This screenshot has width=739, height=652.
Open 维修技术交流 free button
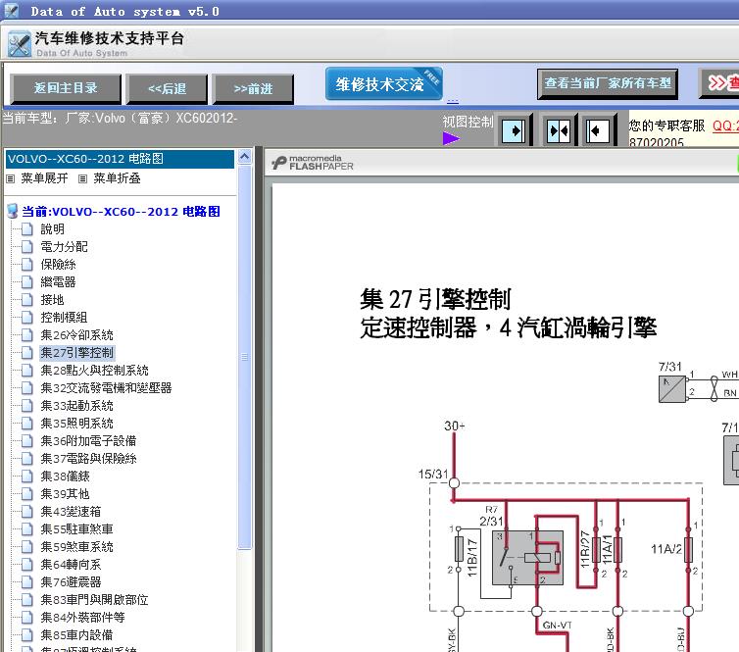click(x=383, y=84)
